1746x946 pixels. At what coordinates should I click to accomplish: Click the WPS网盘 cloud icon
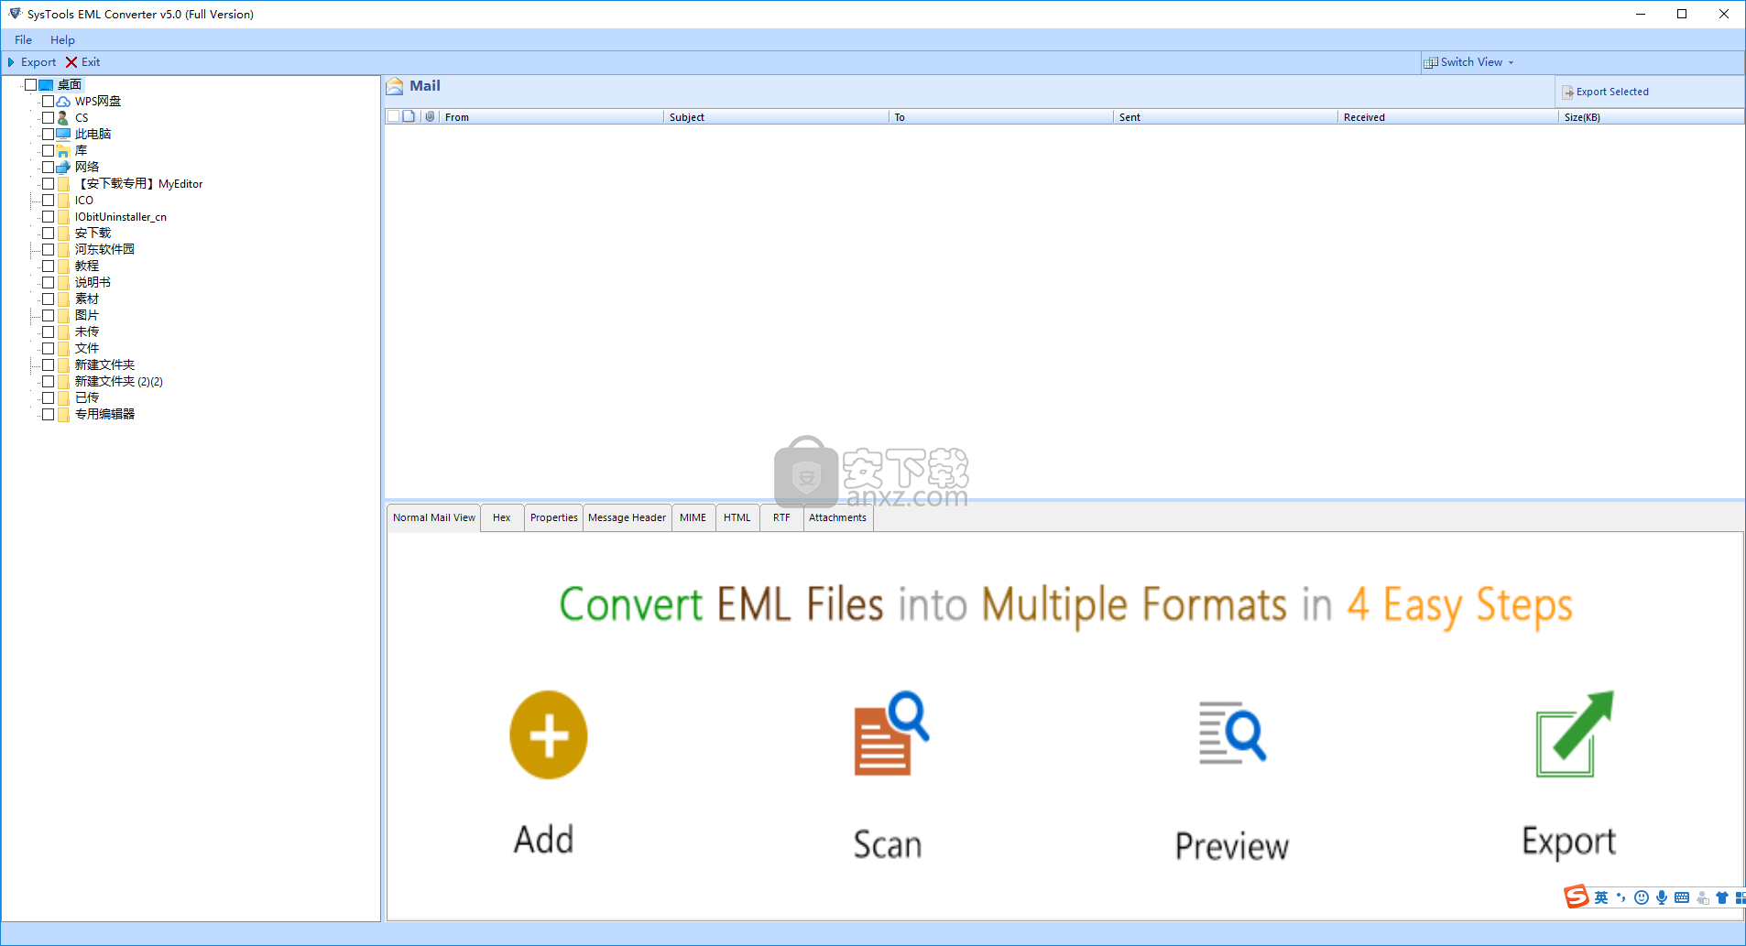coord(63,102)
